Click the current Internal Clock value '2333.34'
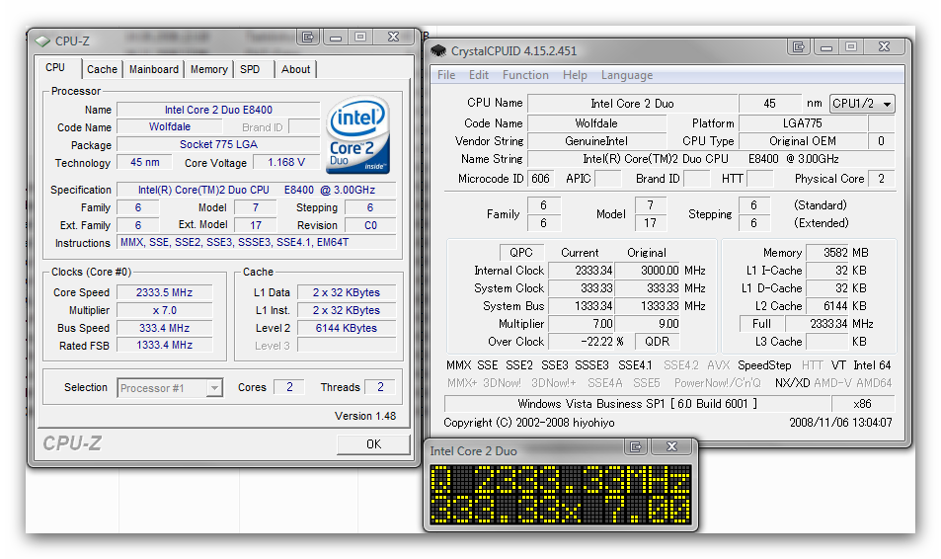 [581, 271]
